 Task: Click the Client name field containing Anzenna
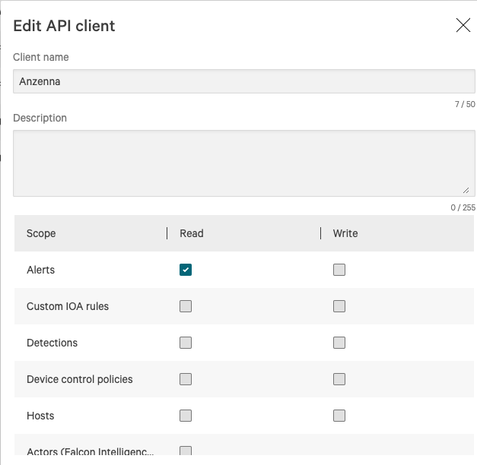[243, 81]
